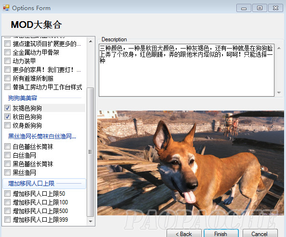This screenshot has width=286, height=237.
Task: Click the Finish button
Action: [x=221, y=234]
